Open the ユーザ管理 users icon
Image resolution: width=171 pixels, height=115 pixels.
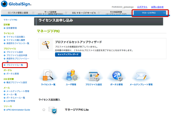[72, 75]
